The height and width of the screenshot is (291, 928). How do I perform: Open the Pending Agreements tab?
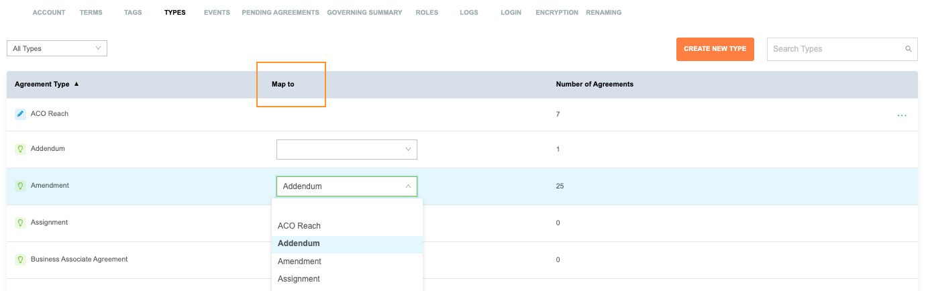pos(280,13)
